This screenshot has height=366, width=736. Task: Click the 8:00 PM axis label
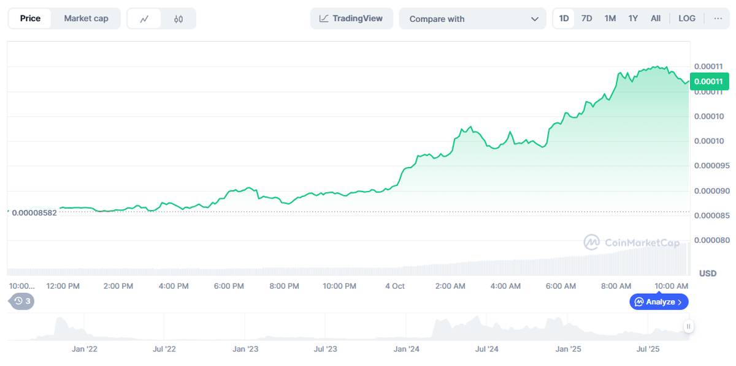(x=284, y=286)
